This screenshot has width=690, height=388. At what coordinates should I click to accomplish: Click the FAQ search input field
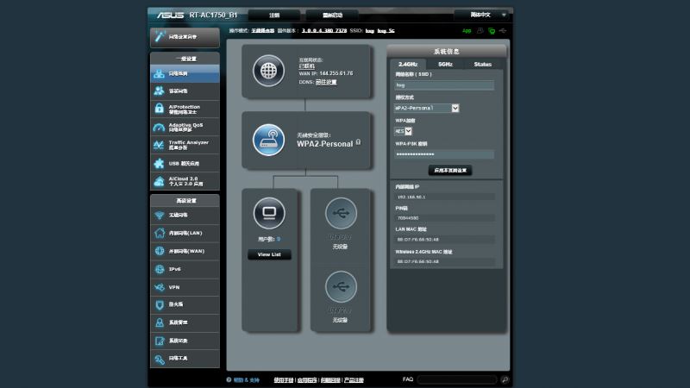click(458, 379)
